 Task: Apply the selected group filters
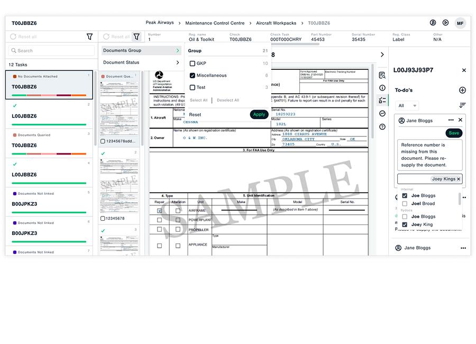tap(259, 114)
